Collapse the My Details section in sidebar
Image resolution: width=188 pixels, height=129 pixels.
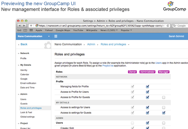[x=18, y=65]
